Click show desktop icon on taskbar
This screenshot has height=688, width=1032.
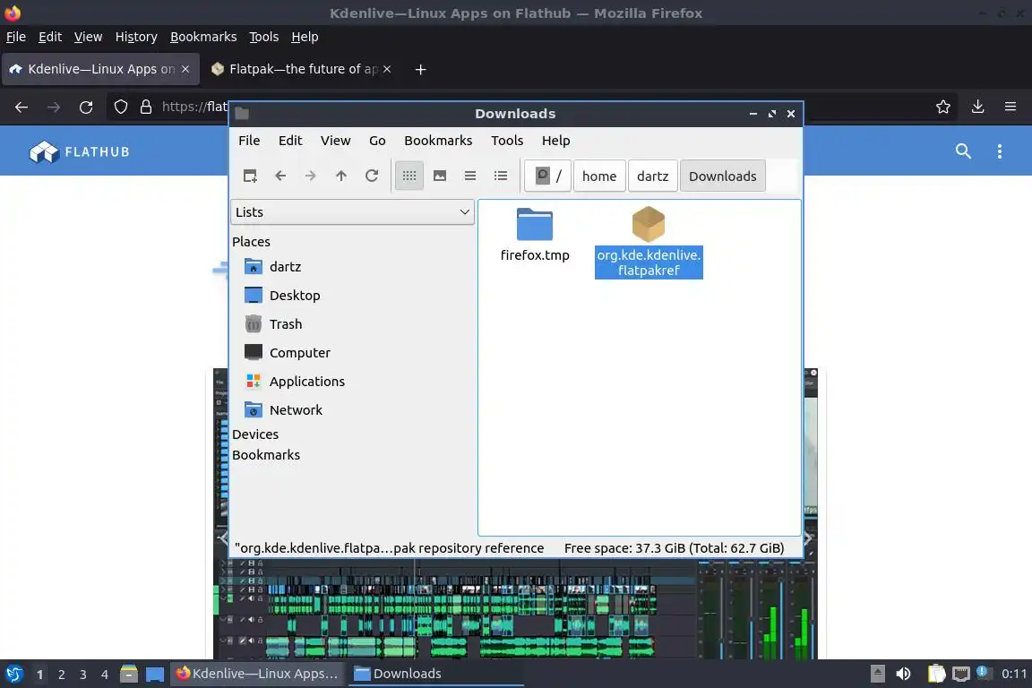(x=155, y=675)
